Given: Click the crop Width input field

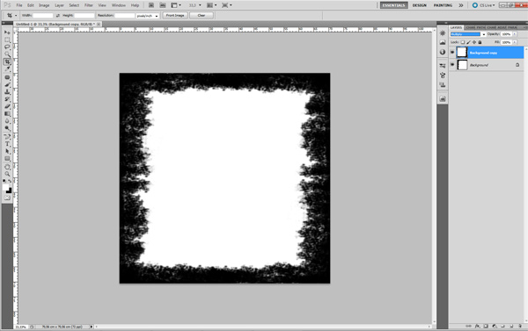Looking at the screenshot, I should pyautogui.click(x=43, y=16).
